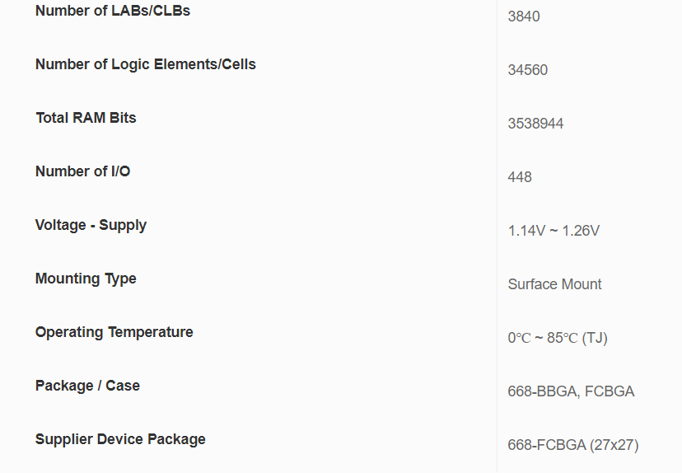Click the 'Operating Temperature' label
This screenshot has width=682, height=473.
coord(114,332)
